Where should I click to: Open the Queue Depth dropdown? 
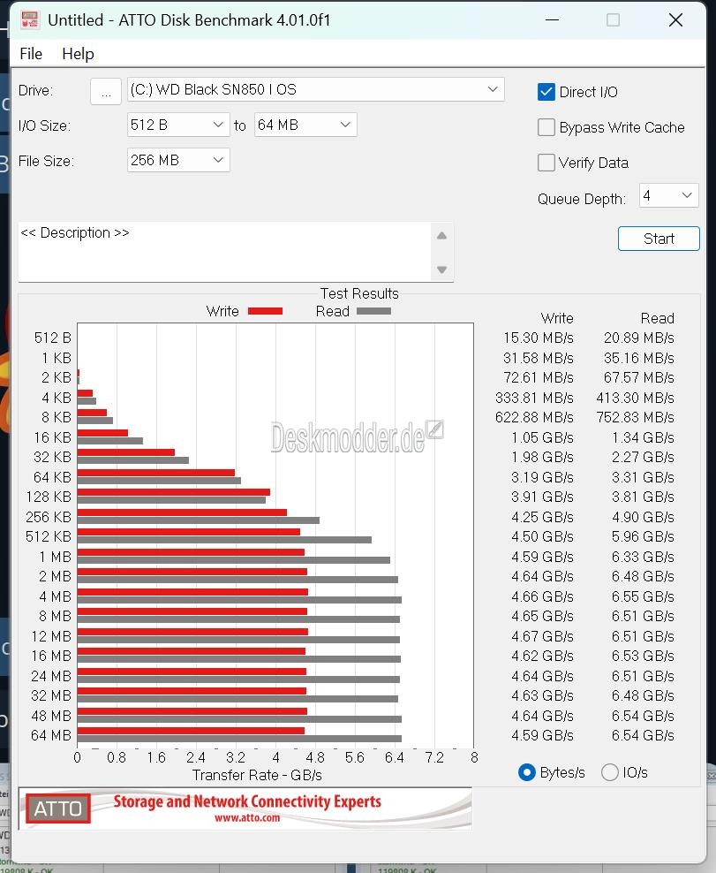(668, 195)
